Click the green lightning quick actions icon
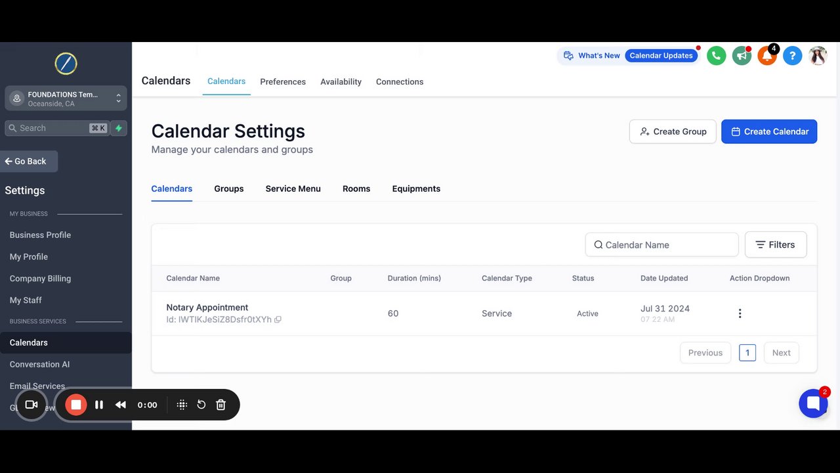840x473 pixels. tap(119, 128)
